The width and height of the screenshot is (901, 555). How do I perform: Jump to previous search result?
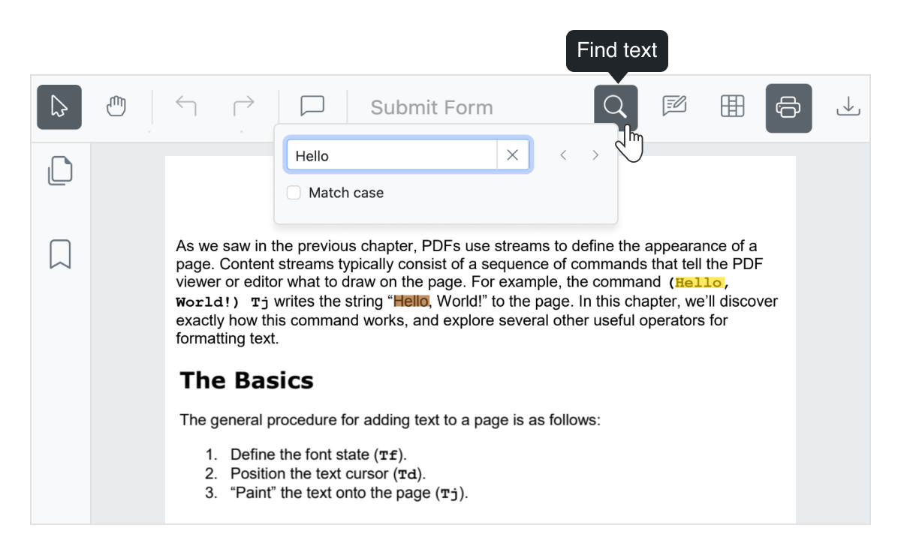[x=563, y=154]
